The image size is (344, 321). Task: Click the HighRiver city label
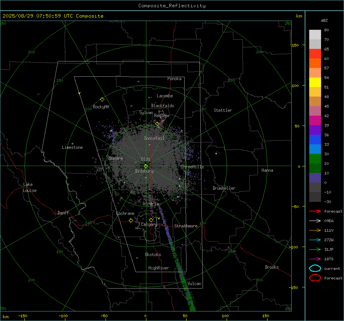pyautogui.click(x=159, y=268)
